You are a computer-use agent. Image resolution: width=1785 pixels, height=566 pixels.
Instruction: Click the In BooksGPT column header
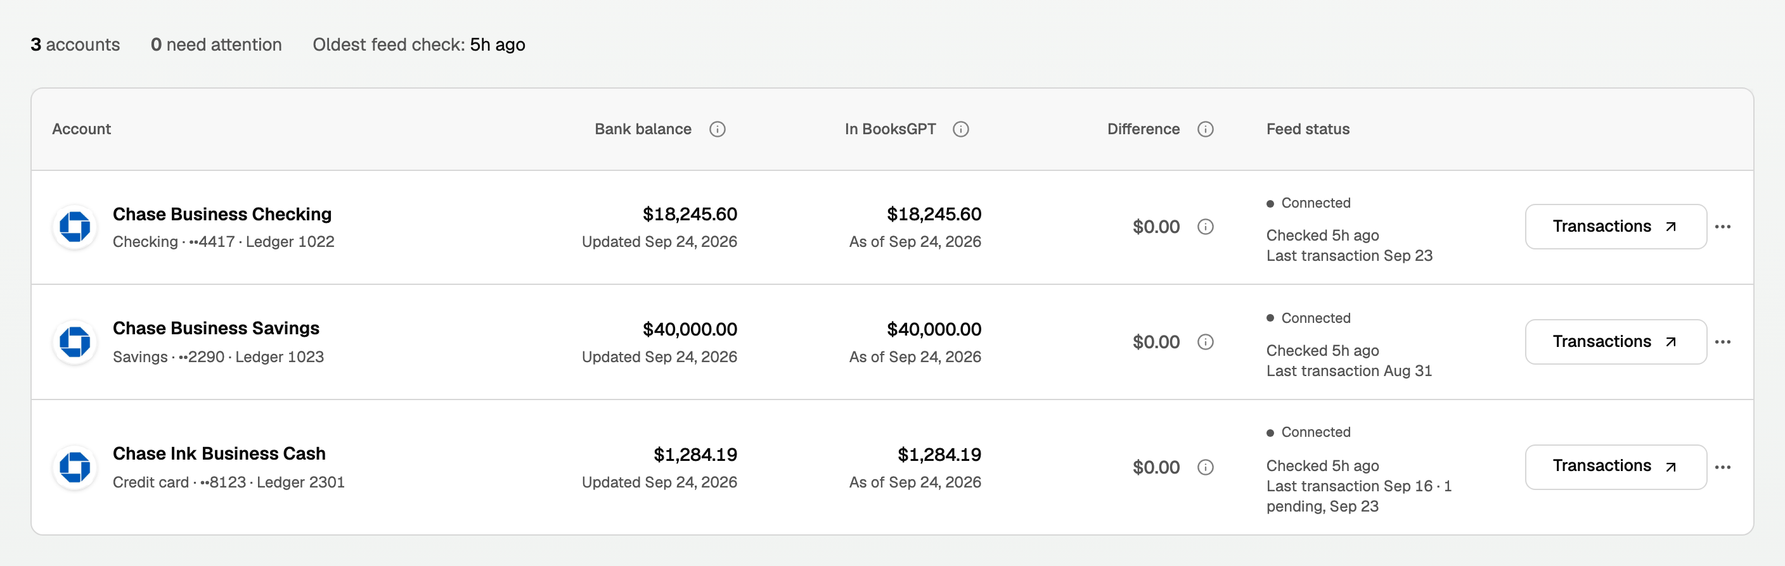click(890, 129)
